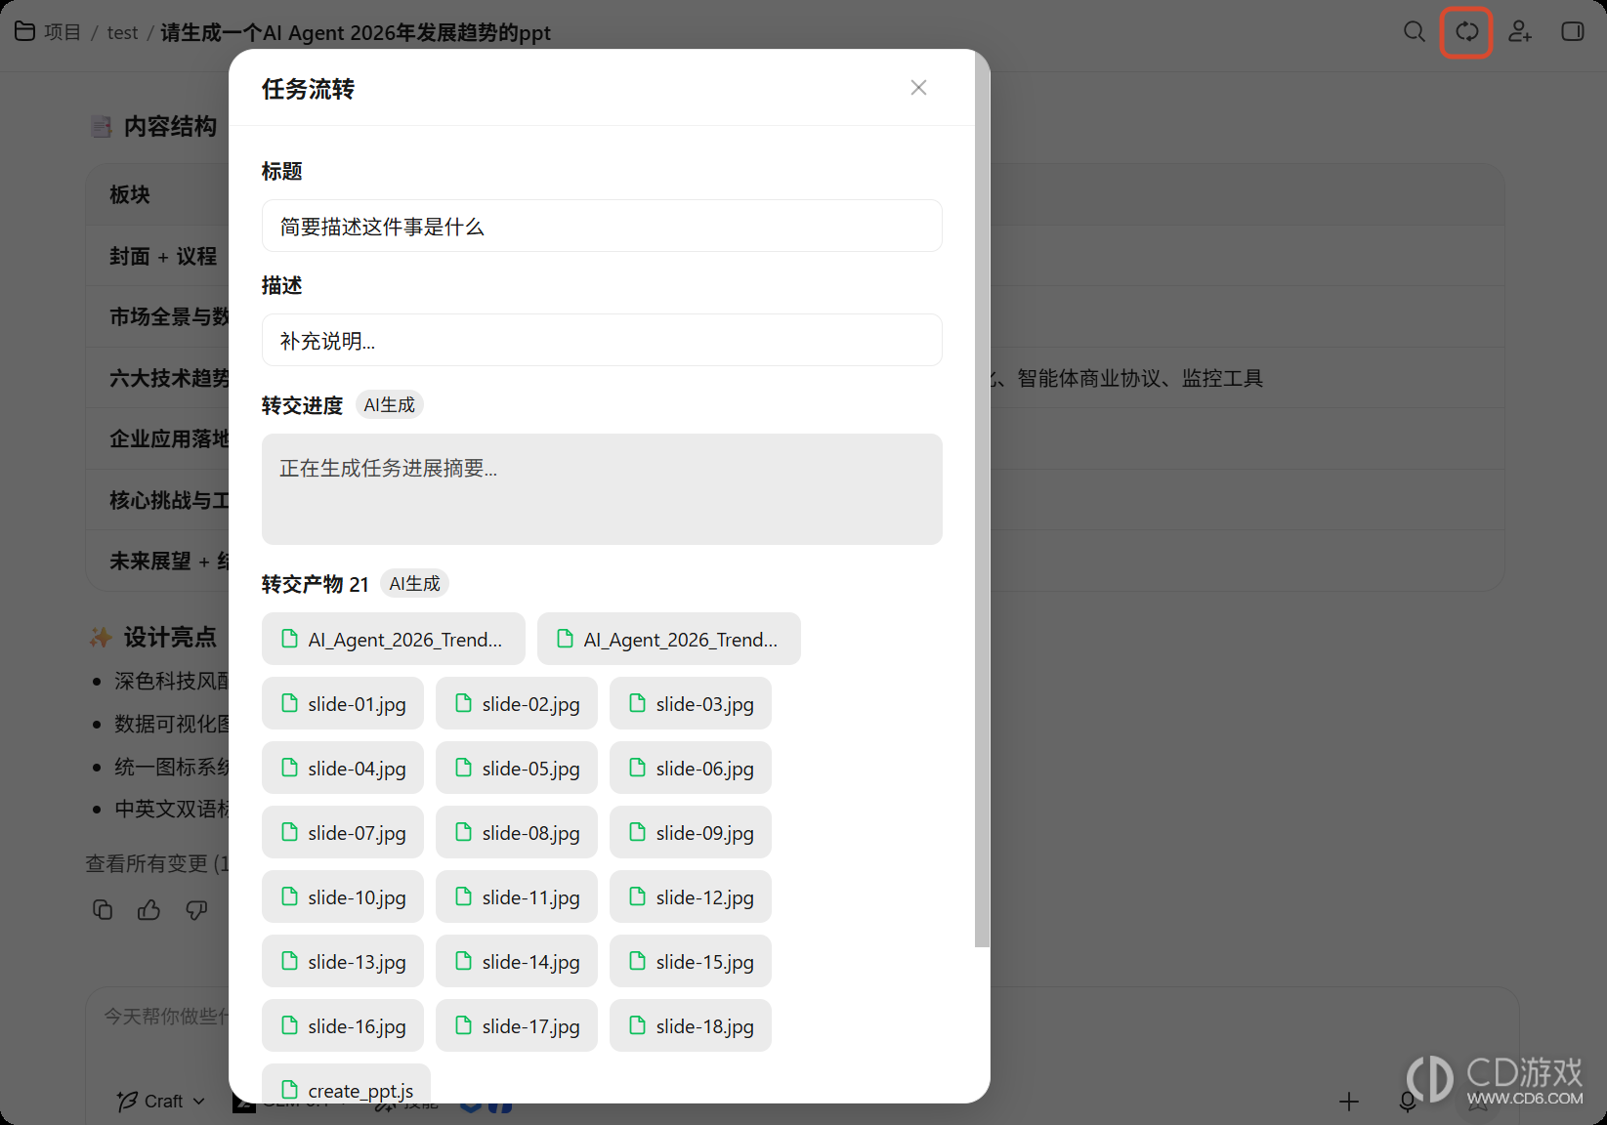Click the dialog's vertical scrollbar

coord(982,498)
